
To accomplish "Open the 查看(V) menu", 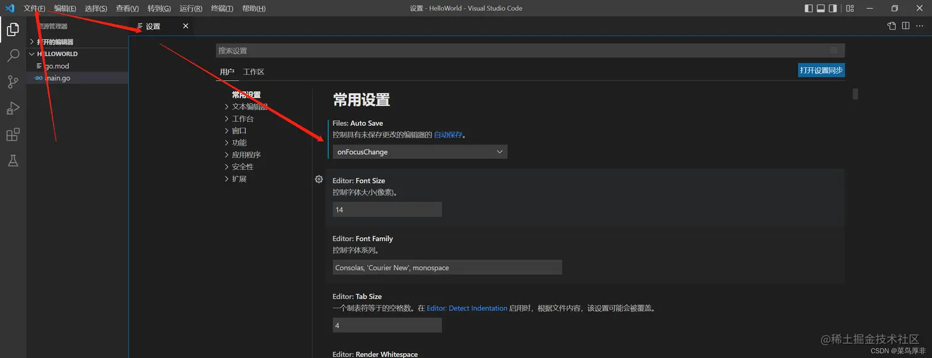I will [x=127, y=9].
